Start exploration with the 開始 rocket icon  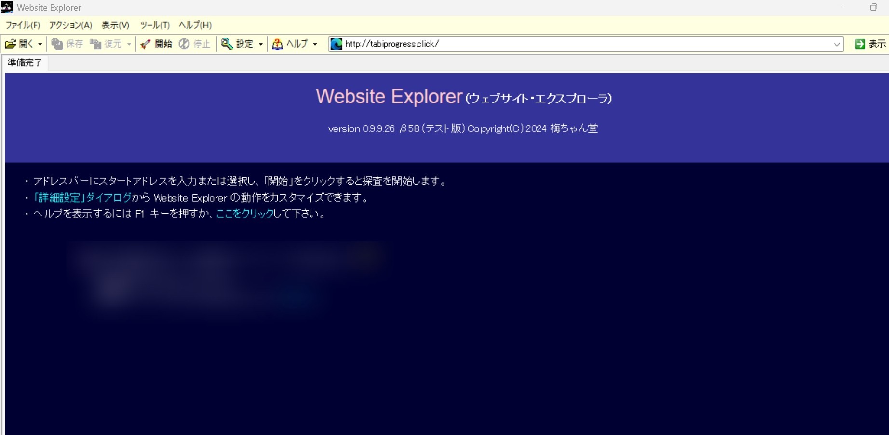click(x=145, y=44)
